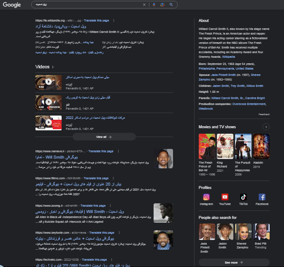Translate the techrato.com page

(95, 259)
